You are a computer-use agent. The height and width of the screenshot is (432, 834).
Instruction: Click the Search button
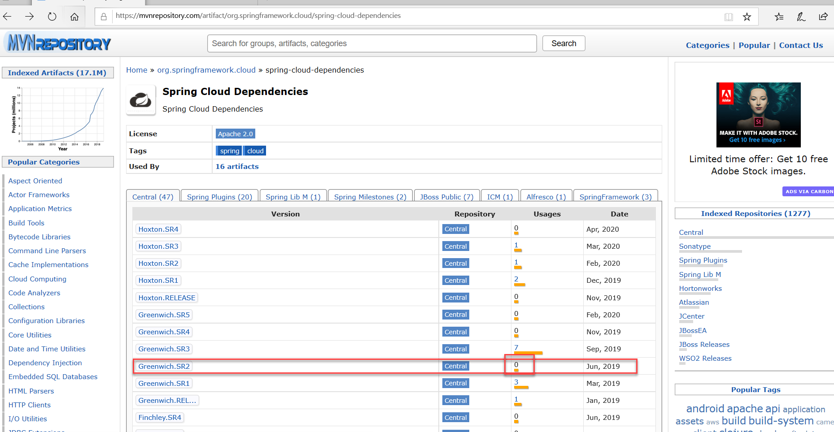point(564,43)
